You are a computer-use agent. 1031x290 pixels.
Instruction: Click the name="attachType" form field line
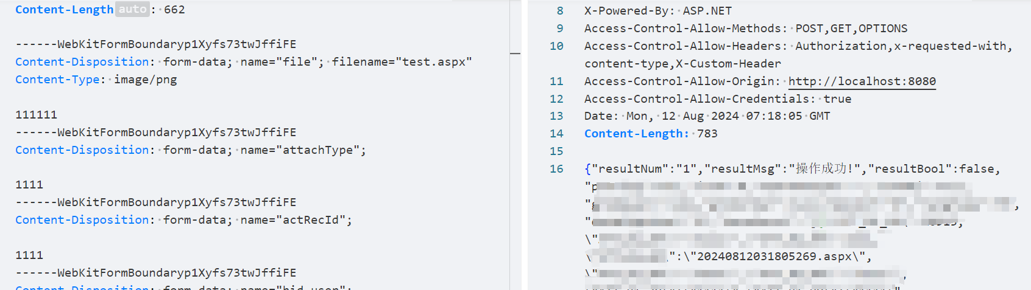point(191,150)
